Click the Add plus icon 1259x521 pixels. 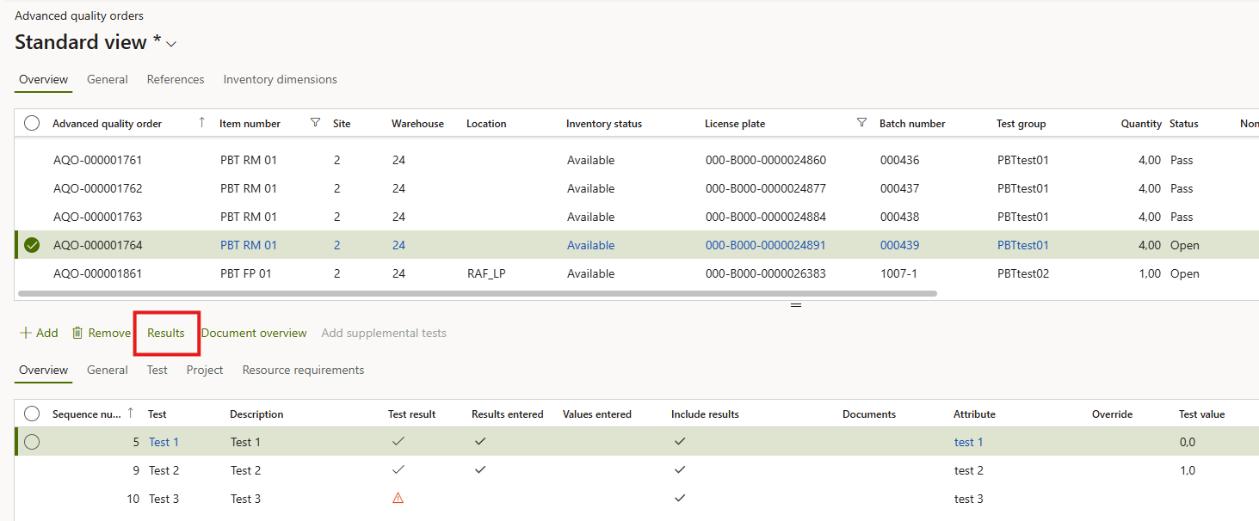click(x=25, y=333)
